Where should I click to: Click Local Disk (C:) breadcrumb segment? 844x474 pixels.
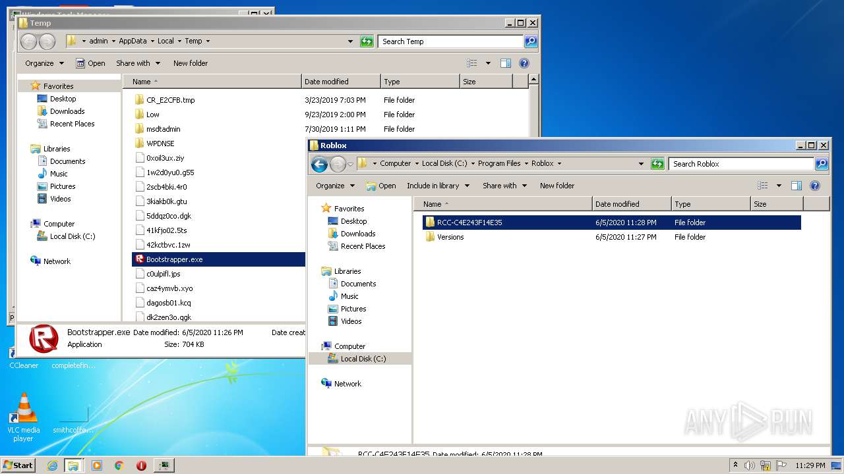tap(444, 163)
